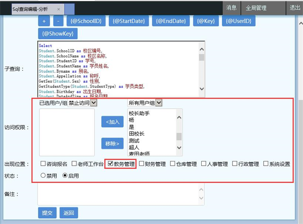
Task: Check the 咨询报名 checkbox
Action: (43, 164)
